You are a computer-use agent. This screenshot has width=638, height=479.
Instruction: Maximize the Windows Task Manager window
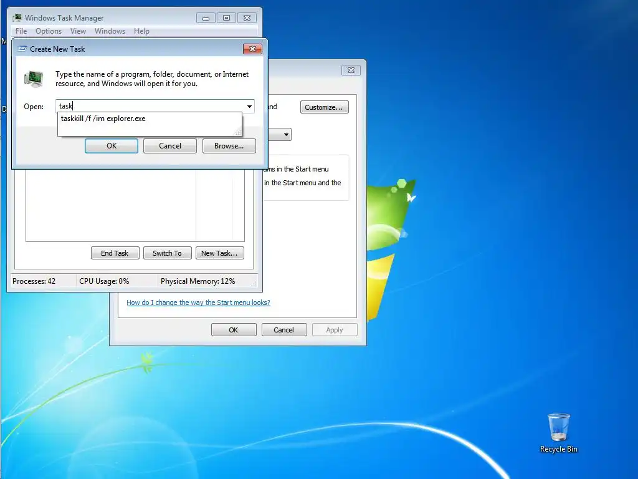[x=227, y=18]
